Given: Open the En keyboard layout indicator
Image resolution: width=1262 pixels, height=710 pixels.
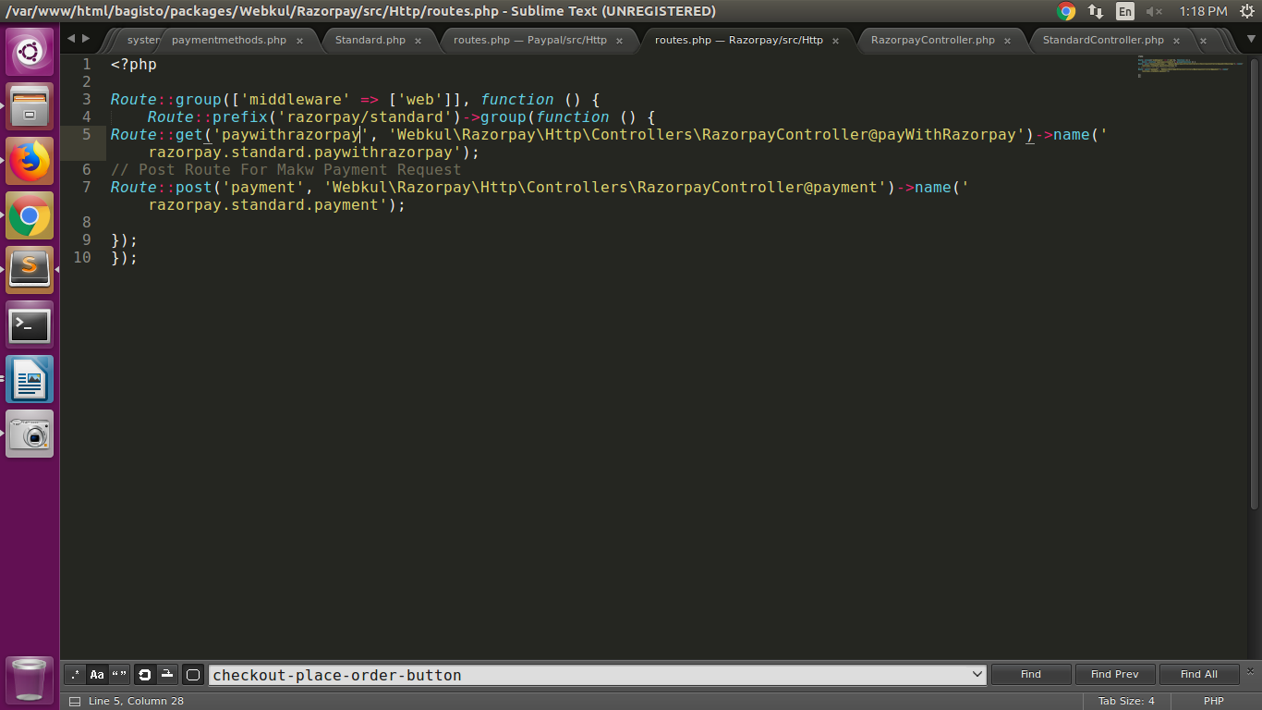Looking at the screenshot, I should 1124,11.
